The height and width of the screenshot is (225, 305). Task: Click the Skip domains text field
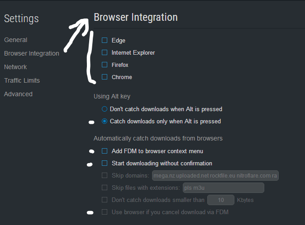coord(215,175)
